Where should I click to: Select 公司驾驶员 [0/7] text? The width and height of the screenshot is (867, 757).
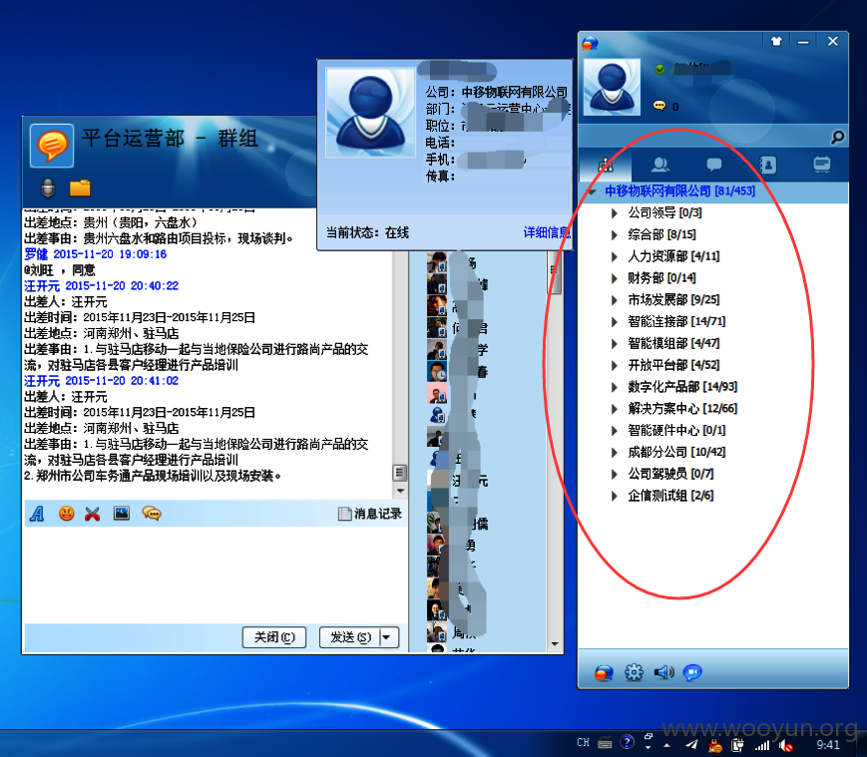[670, 474]
